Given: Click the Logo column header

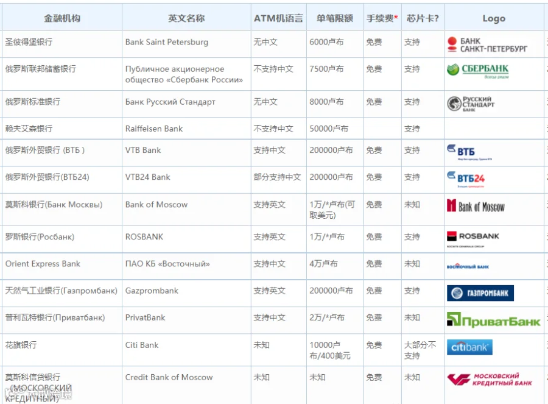Looking at the screenshot, I should point(494,18).
